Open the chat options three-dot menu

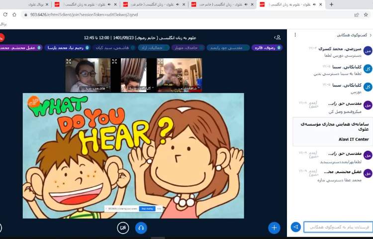coord(295,35)
